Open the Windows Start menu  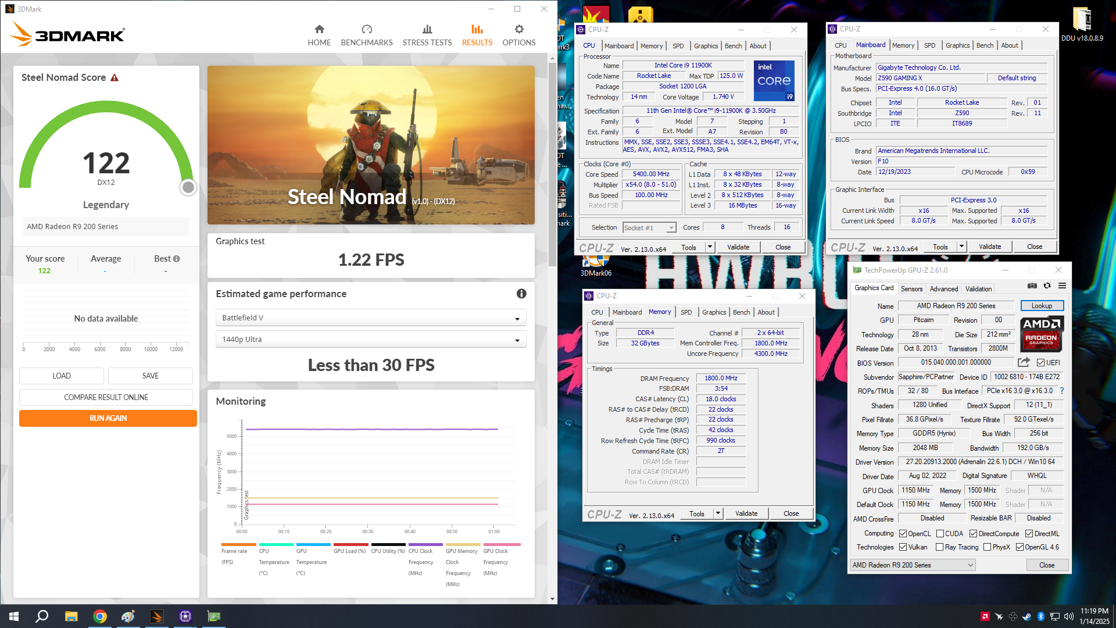coord(14,616)
